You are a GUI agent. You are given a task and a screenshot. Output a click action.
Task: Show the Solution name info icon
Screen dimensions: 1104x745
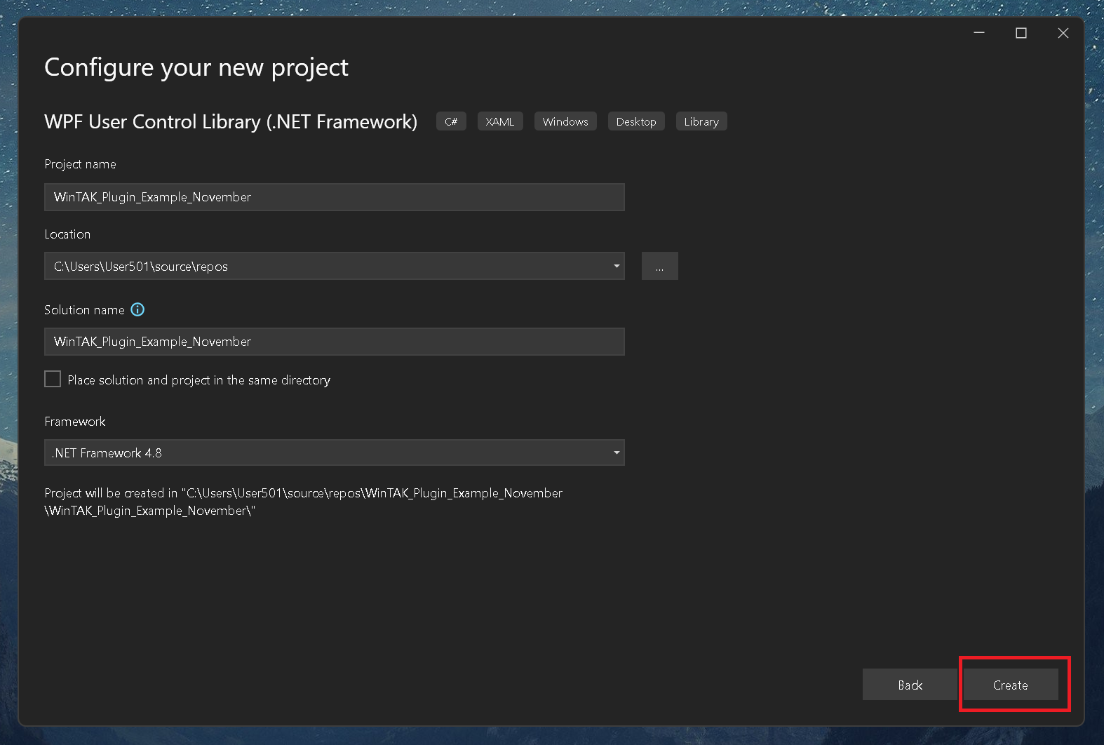click(x=137, y=309)
